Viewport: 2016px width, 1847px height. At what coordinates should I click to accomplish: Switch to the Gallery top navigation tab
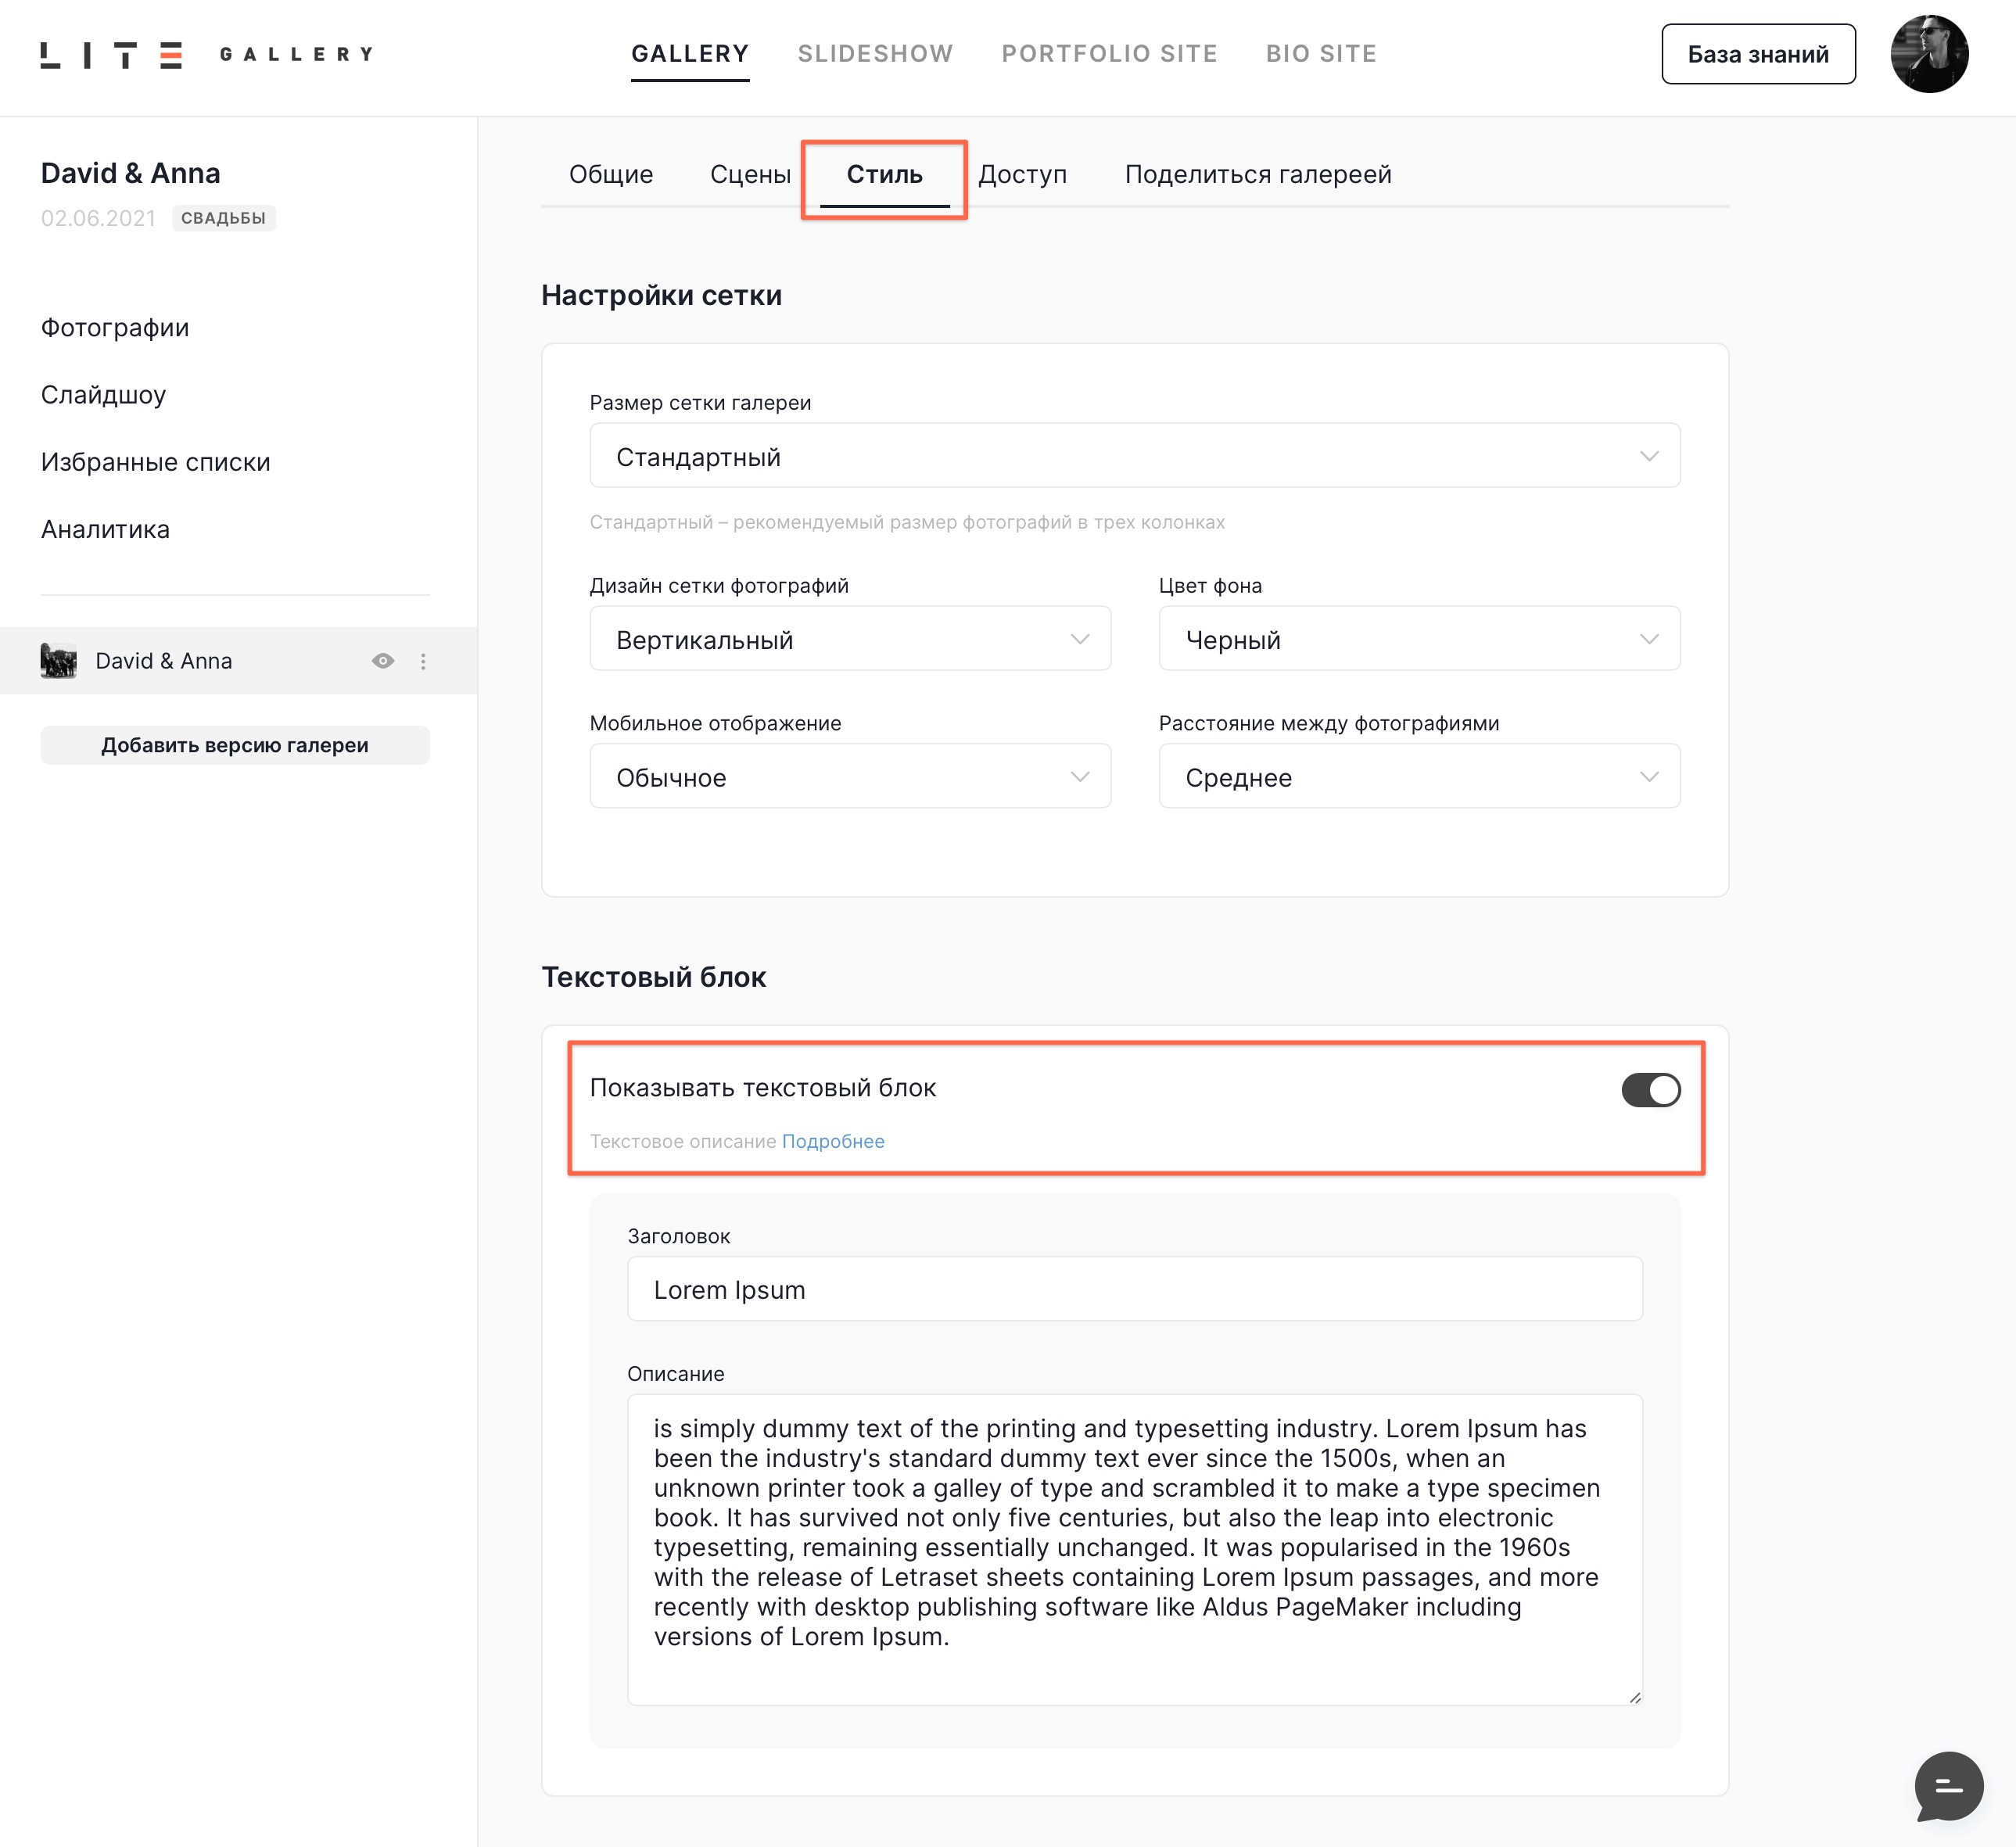click(690, 54)
